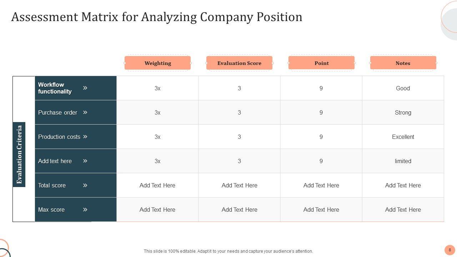
Task: Select the vertical Evaluation Criteria label
Action: pyautogui.click(x=19, y=154)
